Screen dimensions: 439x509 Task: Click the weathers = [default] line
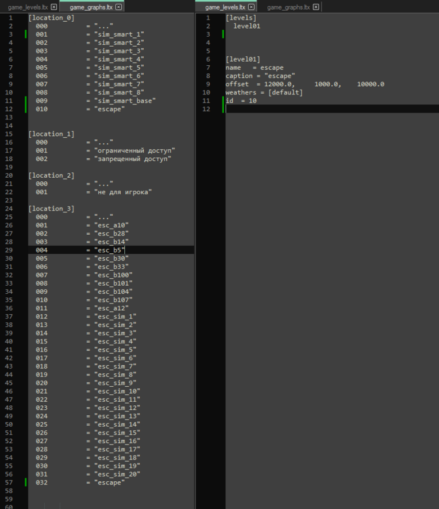pos(264,92)
